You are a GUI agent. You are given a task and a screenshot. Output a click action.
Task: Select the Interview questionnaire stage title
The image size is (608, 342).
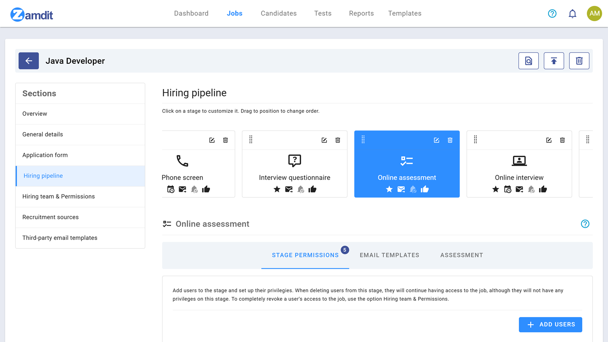click(295, 178)
